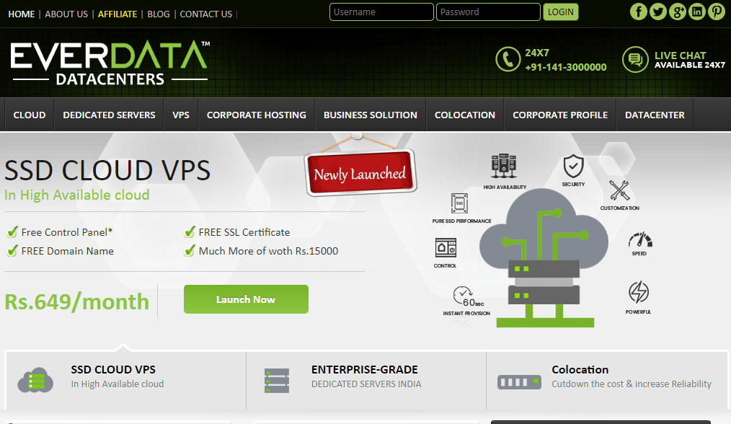Click the Security shield icon
731x424 pixels.
pyautogui.click(x=573, y=166)
